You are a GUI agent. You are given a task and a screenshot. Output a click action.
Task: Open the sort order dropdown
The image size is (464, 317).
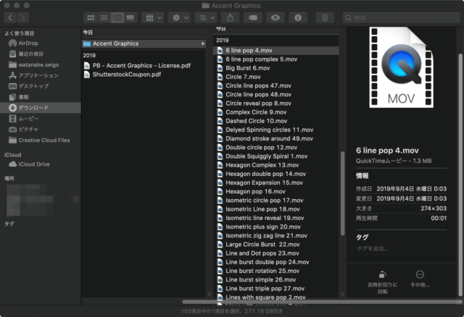tap(206, 17)
